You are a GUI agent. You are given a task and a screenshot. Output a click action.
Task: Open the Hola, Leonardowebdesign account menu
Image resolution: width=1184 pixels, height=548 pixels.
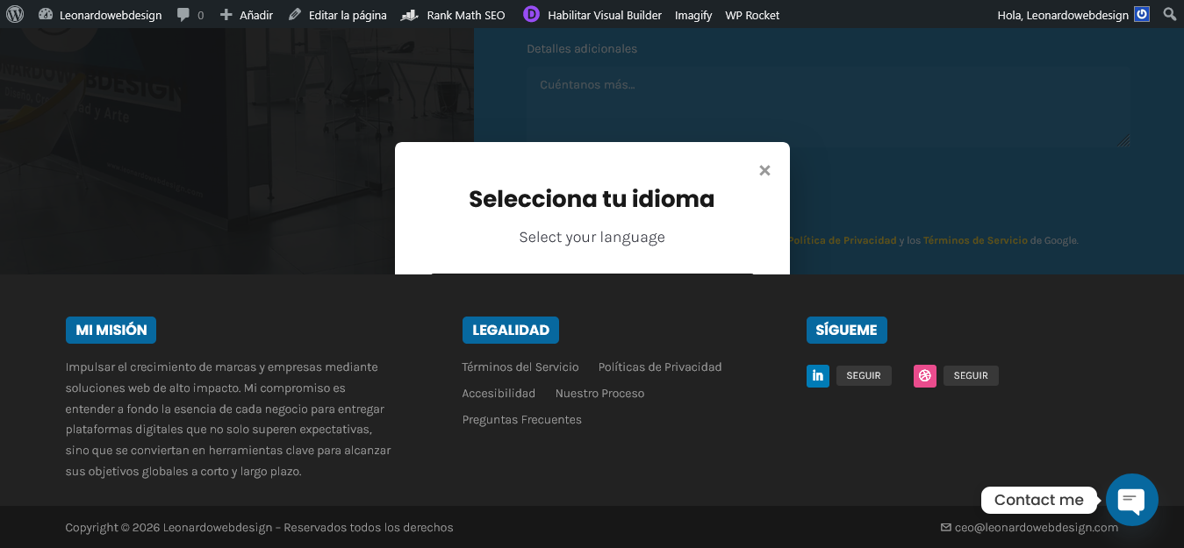click(1064, 15)
